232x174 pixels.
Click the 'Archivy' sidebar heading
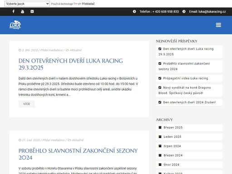[x=164, y=120]
